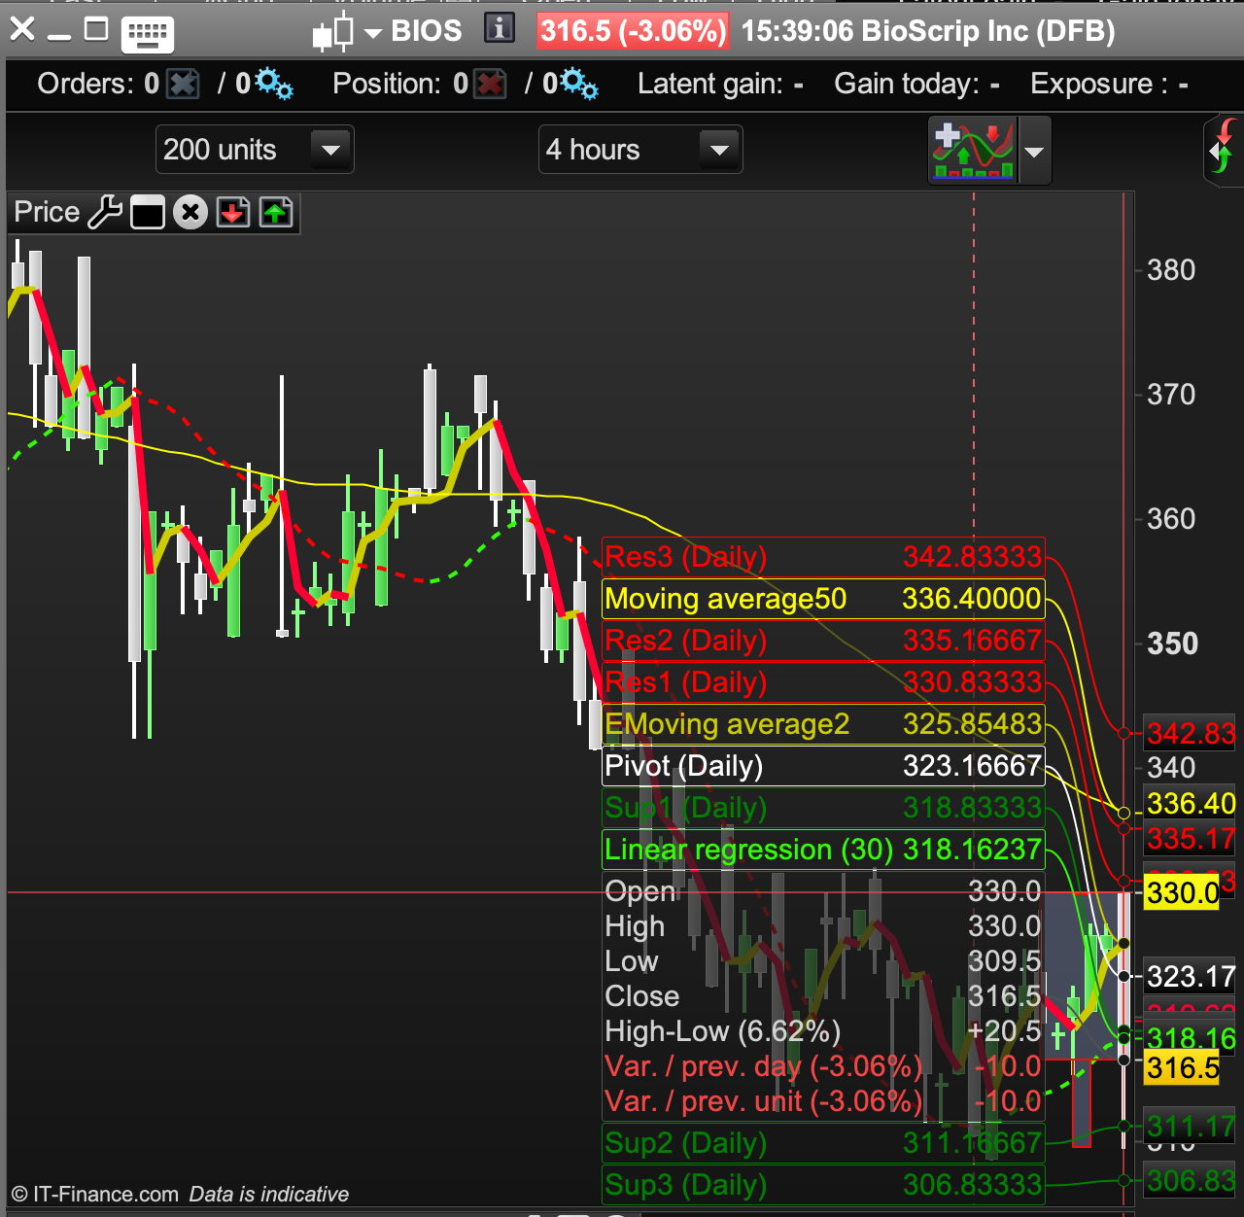The image size is (1244, 1217).
Task: Maximize the chart window
Action: pos(96,29)
